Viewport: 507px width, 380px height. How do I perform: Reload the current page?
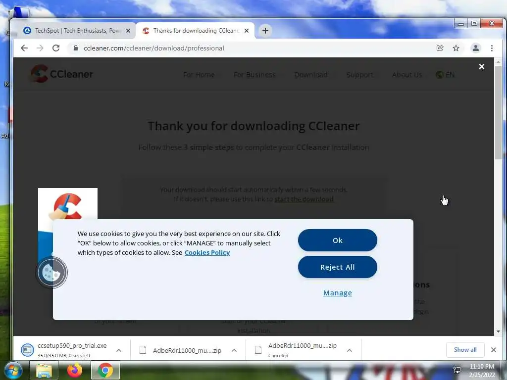pyautogui.click(x=56, y=48)
